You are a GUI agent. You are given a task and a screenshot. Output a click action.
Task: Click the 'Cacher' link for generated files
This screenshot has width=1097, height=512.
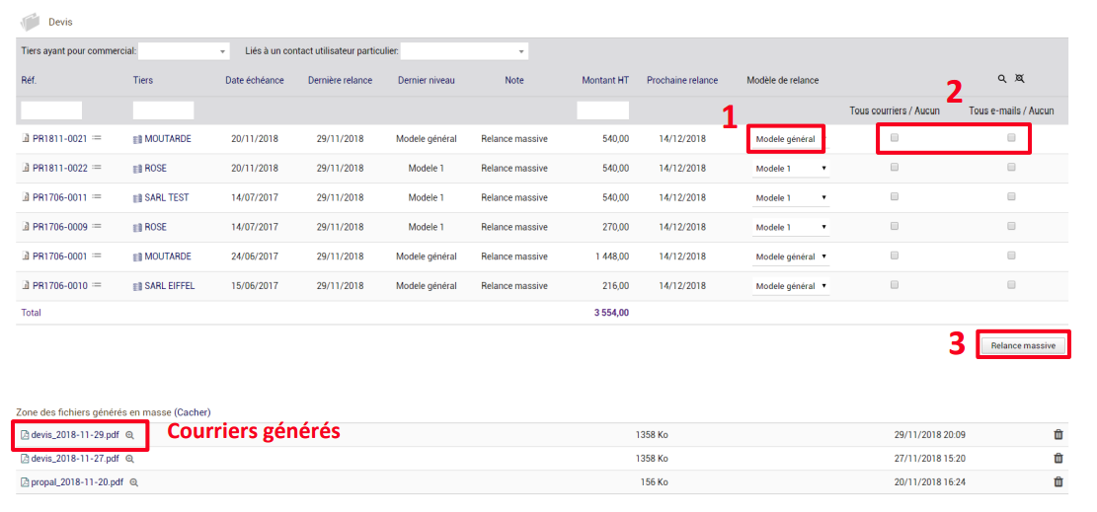(193, 412)
